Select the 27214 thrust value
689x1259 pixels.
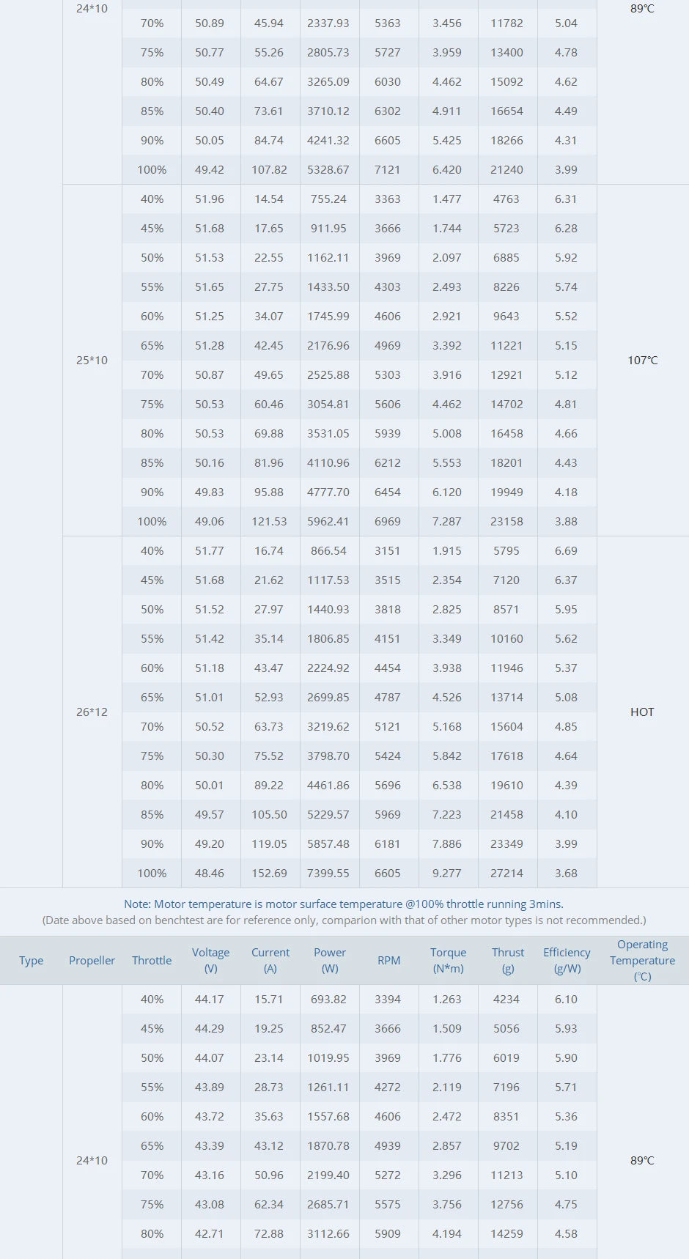click(506, 873)
